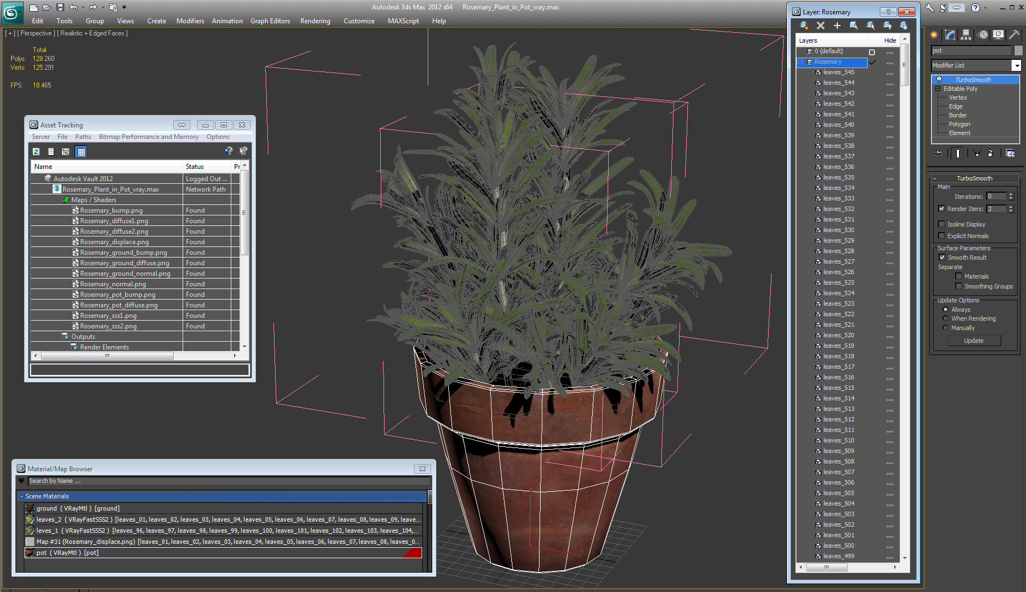Click the Save File icon
1026x592 pixels.
pos(60,7)
